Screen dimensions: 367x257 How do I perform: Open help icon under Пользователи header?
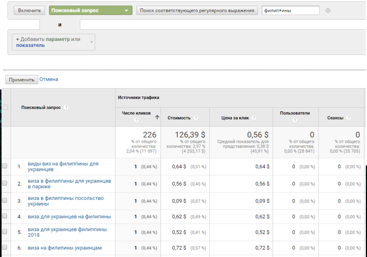[x=295, y=120]
